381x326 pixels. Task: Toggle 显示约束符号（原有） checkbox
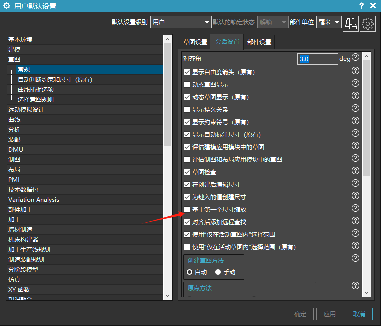[x=187, y=122]
